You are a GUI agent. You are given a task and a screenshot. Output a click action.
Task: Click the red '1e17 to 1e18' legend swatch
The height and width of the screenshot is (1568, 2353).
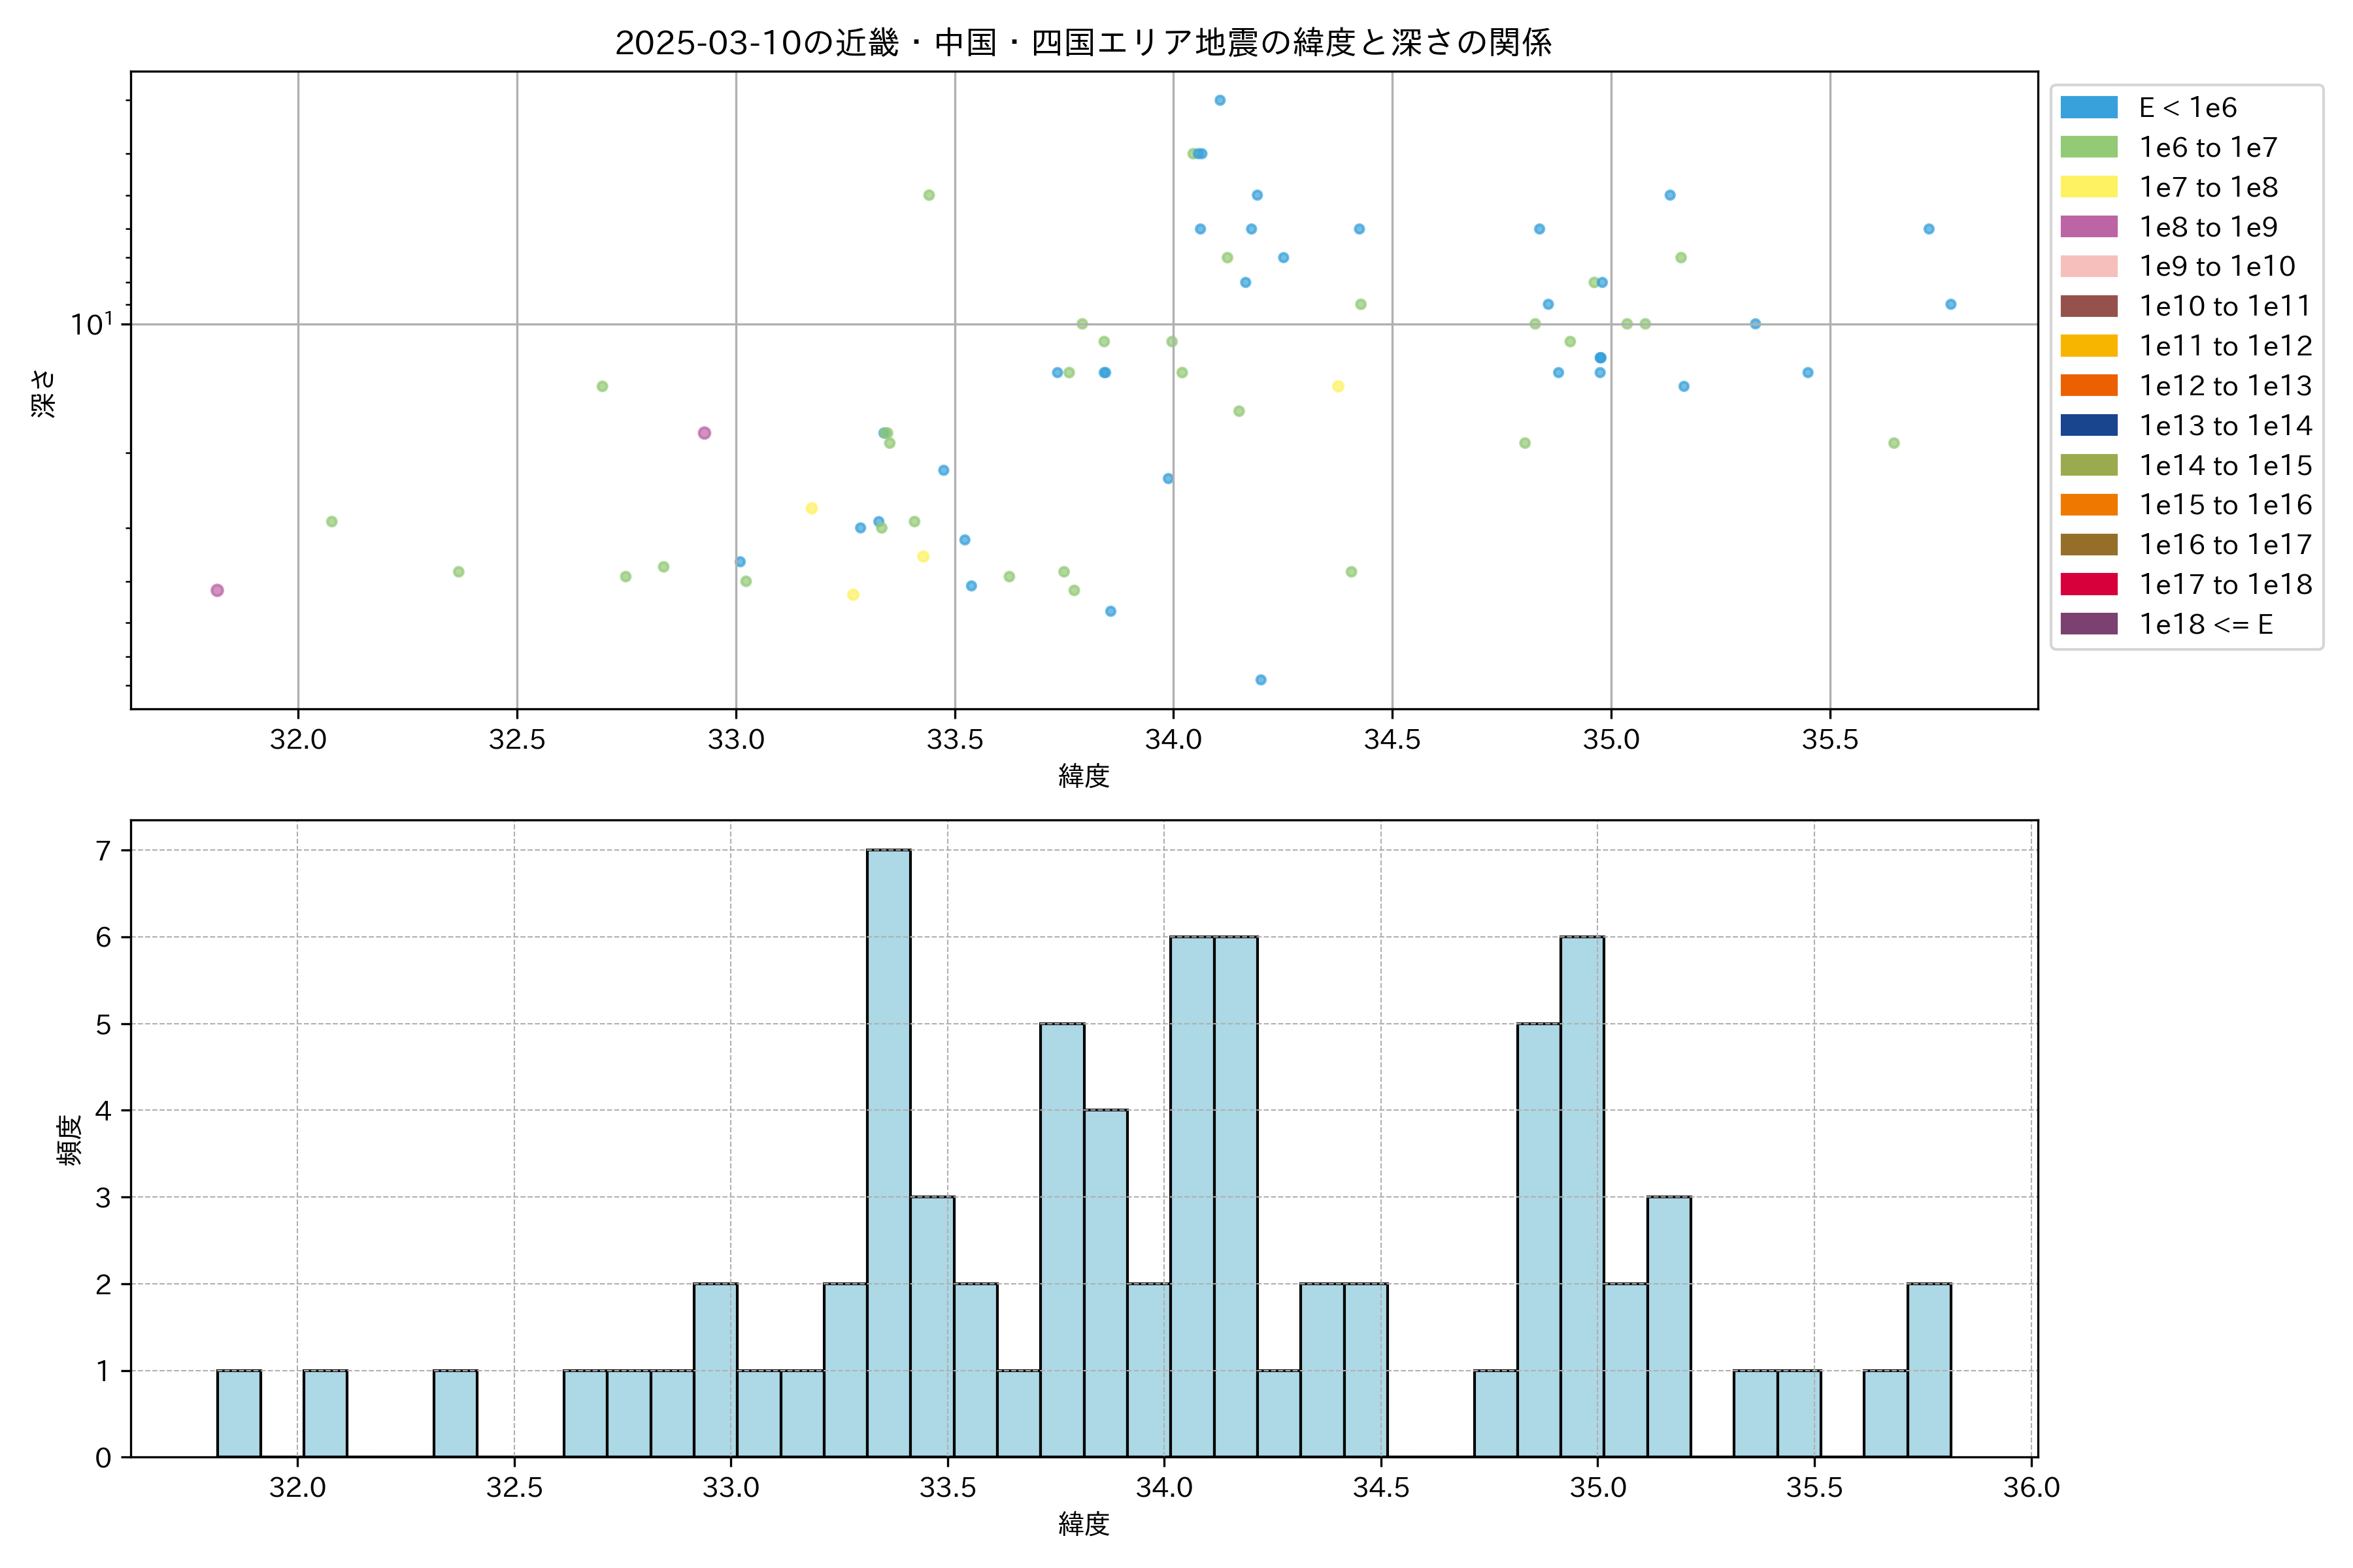click(x=2089, y=584)
